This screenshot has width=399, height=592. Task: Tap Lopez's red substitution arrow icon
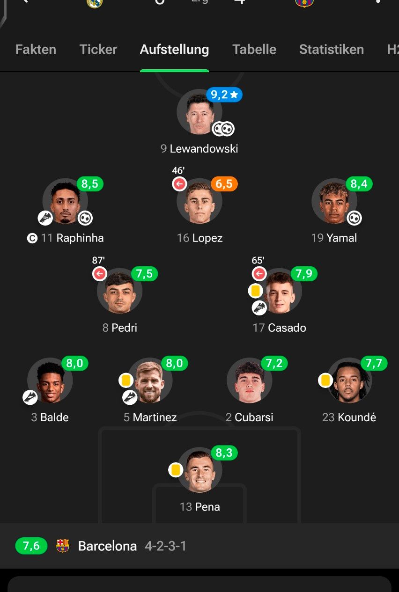pos(179,184)
